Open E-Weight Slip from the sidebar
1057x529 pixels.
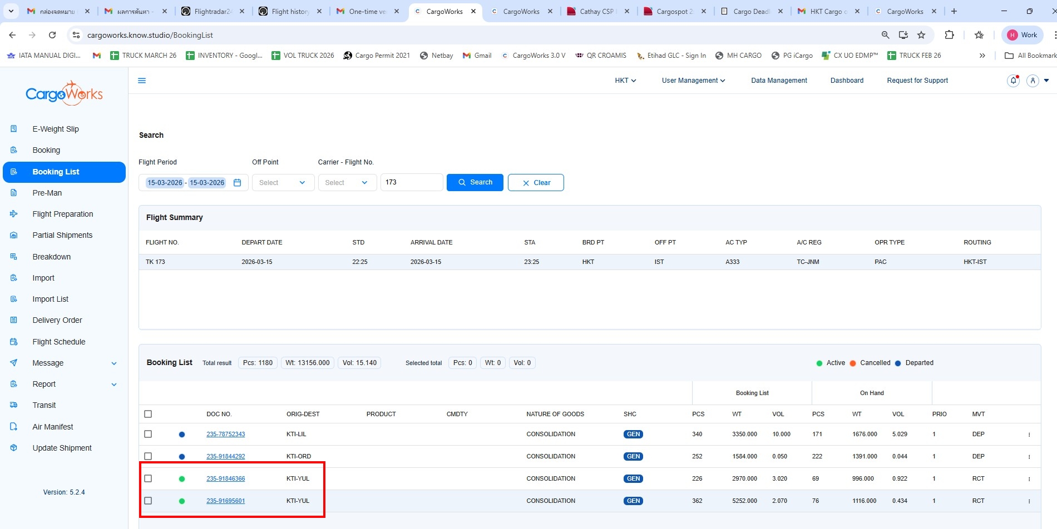tap(56, 129)
